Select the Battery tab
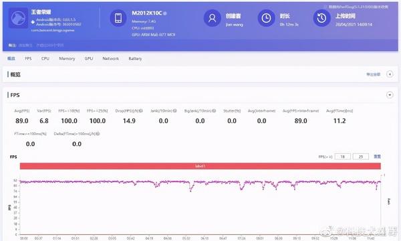 135,58
